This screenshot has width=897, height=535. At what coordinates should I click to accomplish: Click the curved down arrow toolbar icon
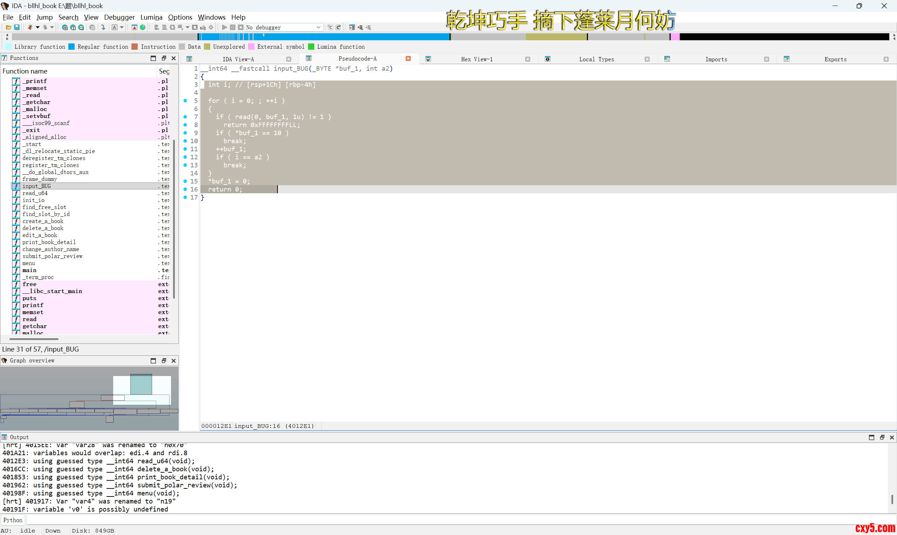point(103,27)
